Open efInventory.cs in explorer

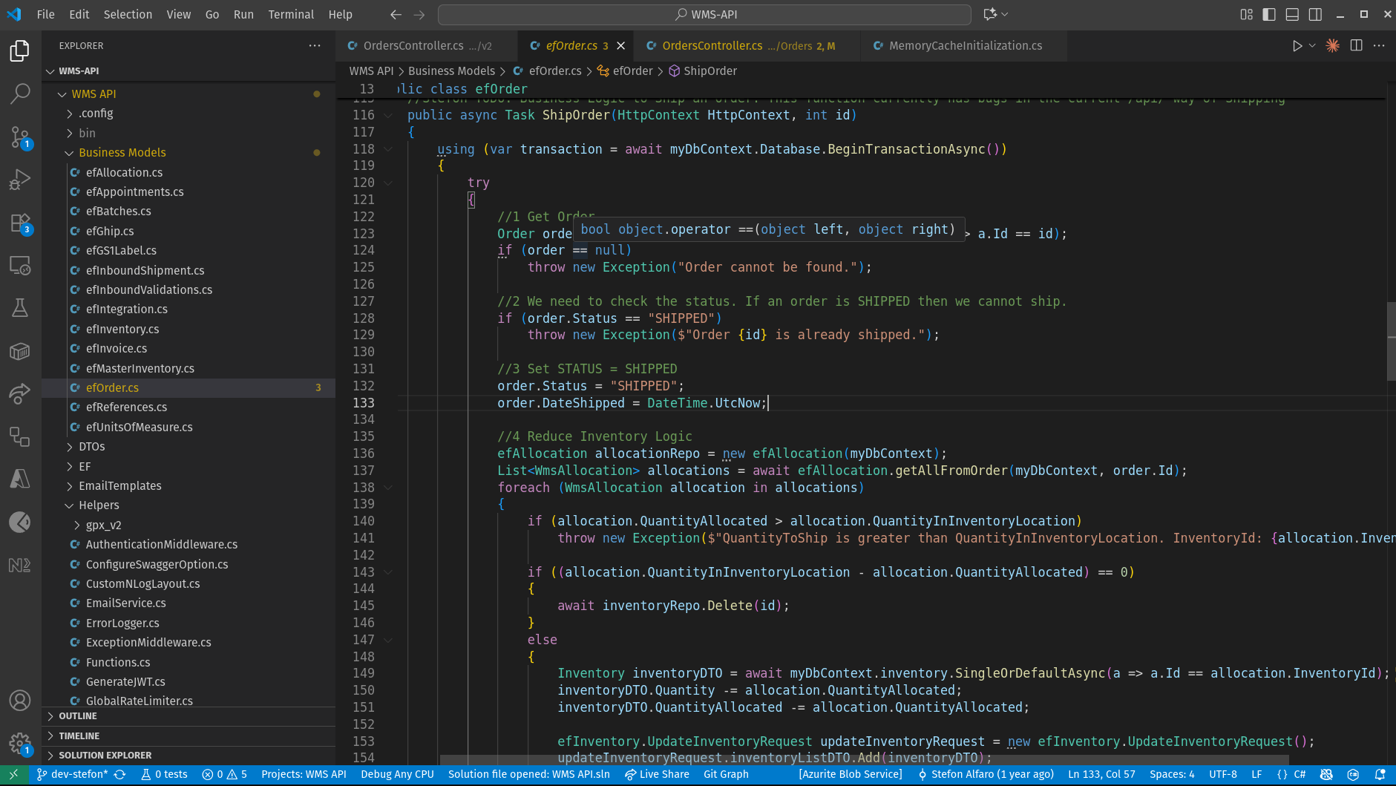point(122,329)
